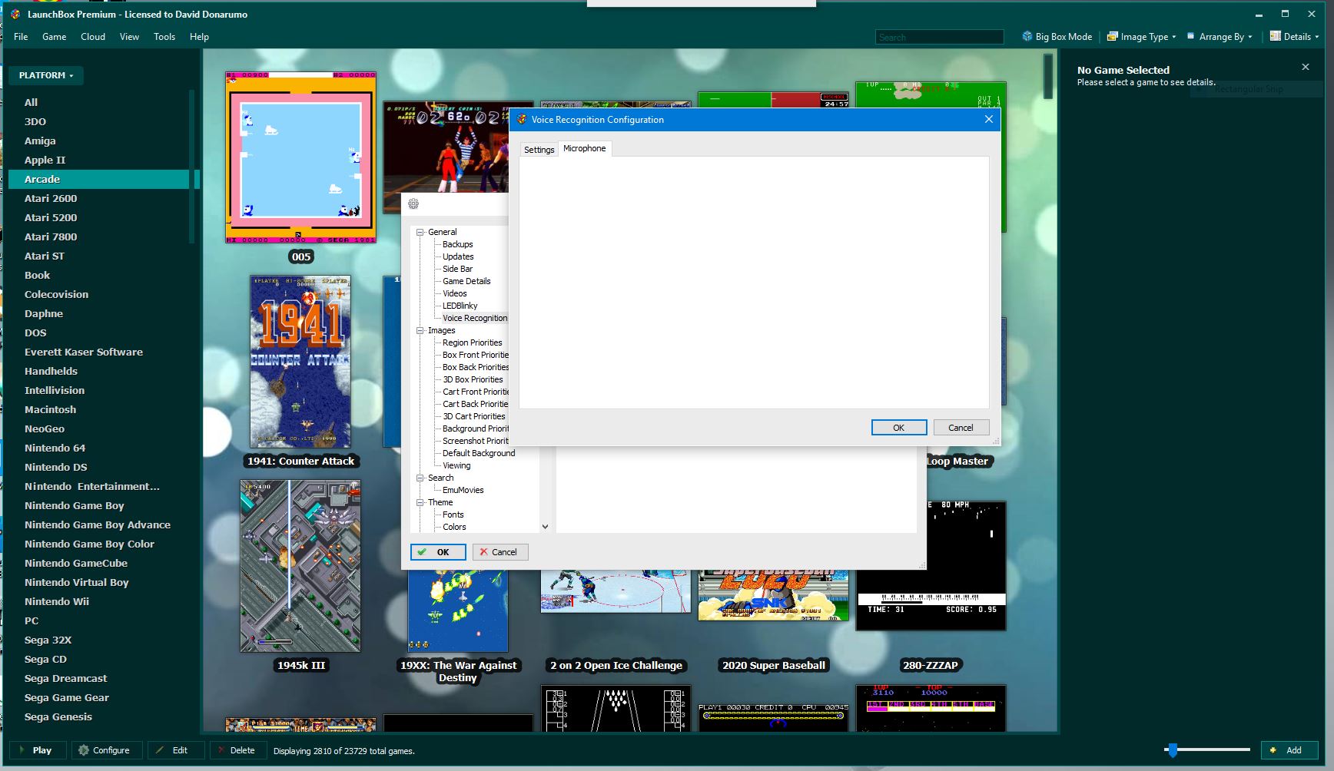Select the All platform in sidebar

click(x=31, y=102)
